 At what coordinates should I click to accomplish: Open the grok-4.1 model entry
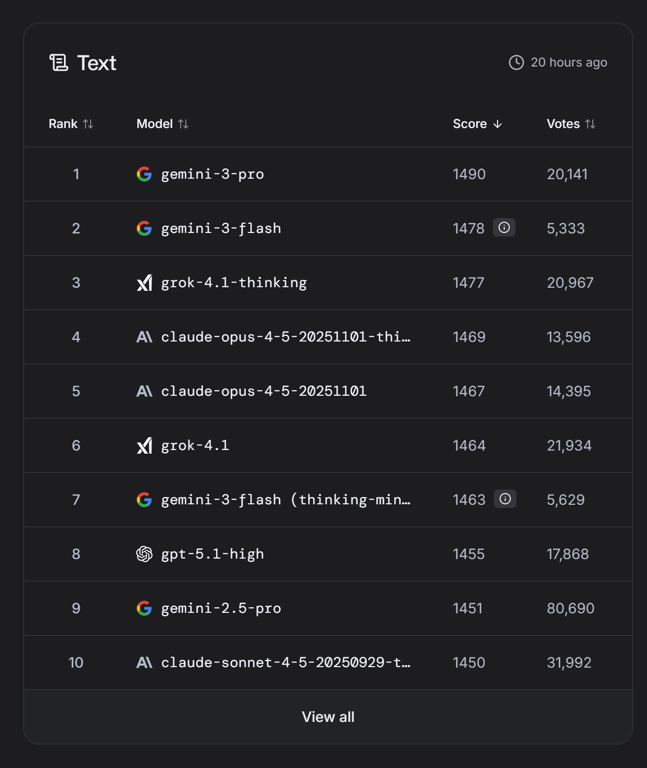pos(195,445)
